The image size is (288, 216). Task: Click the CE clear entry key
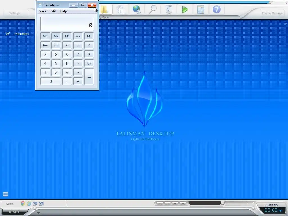click(x=56, y=45)
